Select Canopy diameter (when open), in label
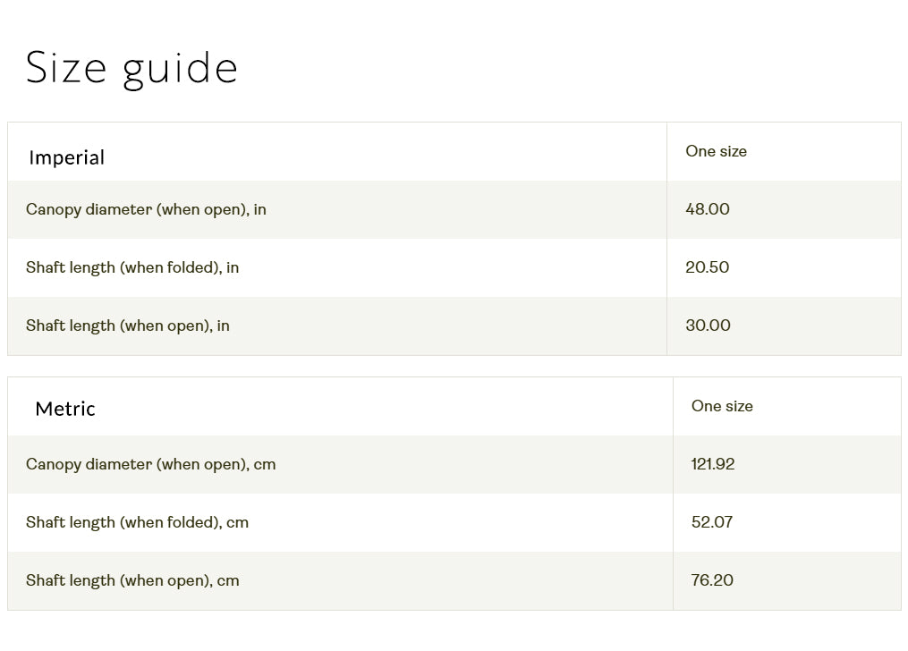 146,209
